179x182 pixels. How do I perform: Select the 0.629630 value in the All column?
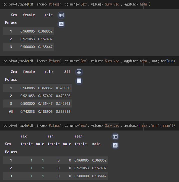(63, 88)
